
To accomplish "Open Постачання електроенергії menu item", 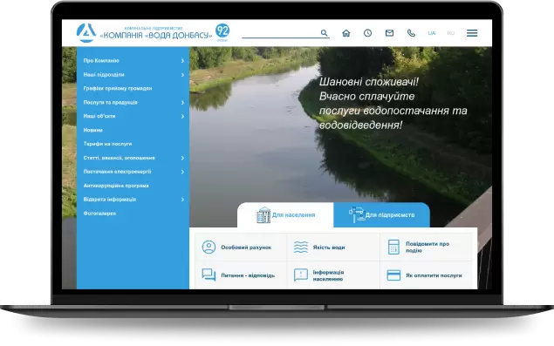I will [117, 171].
